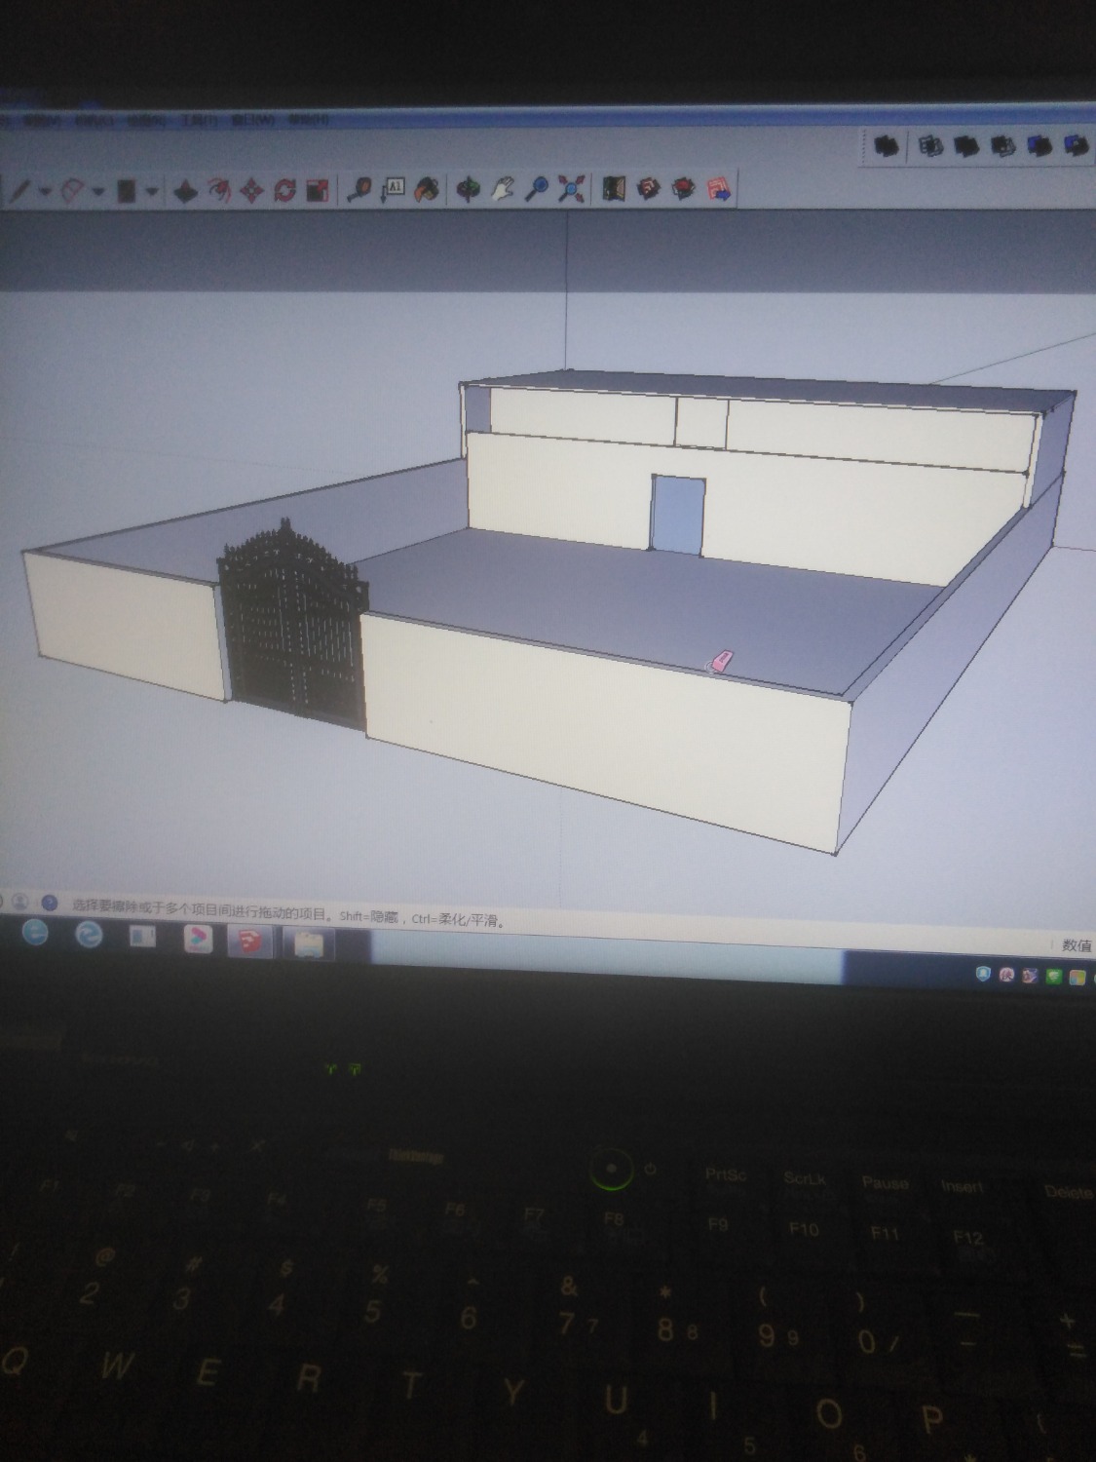Image resolution: width=1096 pixels, height=1462 pixels.
Task: Select the Arc tool
Action: tap(75, 190)
